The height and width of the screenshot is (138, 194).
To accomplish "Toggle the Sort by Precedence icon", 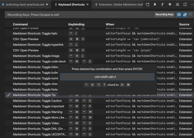I will coord(185,15).
